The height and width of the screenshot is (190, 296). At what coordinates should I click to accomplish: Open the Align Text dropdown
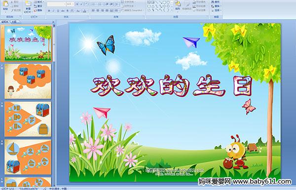[129, 6]
